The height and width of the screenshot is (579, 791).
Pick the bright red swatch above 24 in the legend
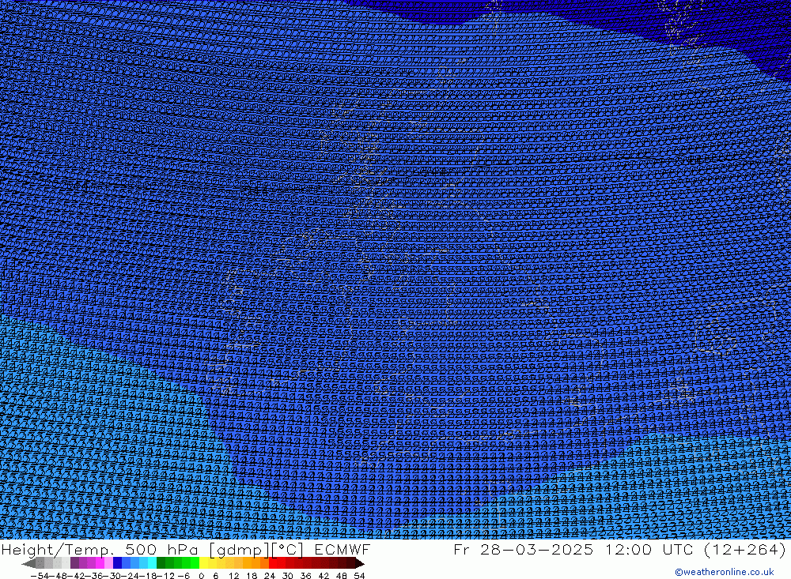click(273, 563)
